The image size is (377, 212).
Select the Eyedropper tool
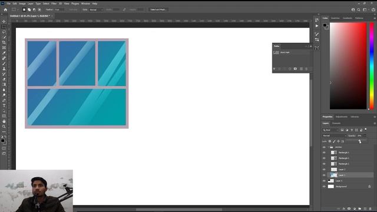click(x=4, y=53)
